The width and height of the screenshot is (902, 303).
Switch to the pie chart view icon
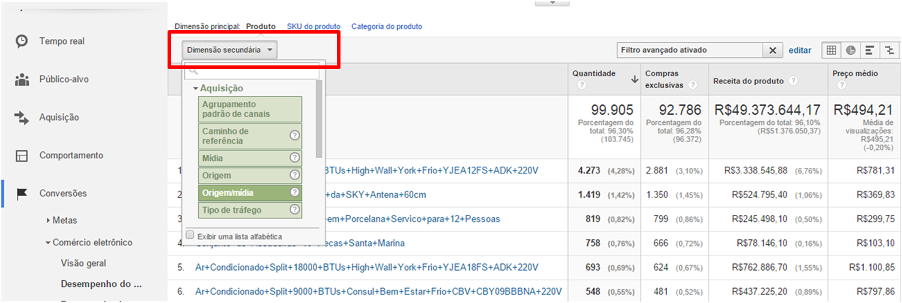point(850,50)
